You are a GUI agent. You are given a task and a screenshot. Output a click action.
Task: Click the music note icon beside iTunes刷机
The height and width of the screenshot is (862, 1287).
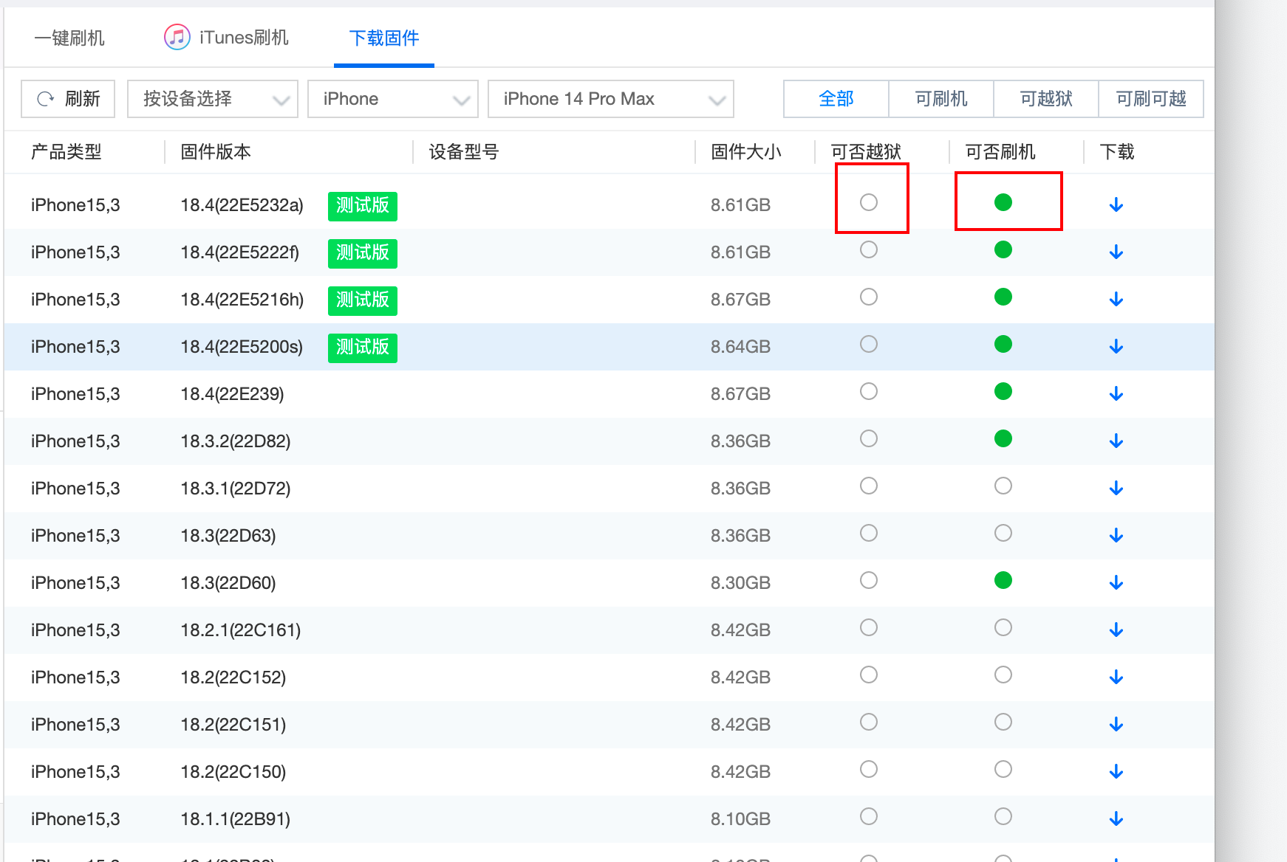coord(177,36)
